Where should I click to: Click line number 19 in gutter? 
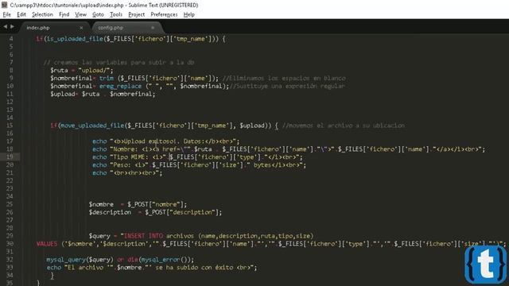pos(10,157)
